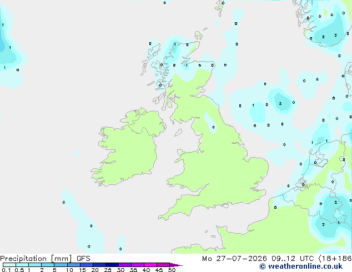352x272 pixels.
Task: Click the purple arrow end of legend
Action: click(x=176, y=265)
